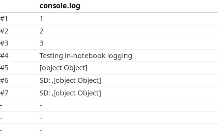Select the #3 row index cell
Screen dimensions: 218x136
(x=4, y=43)
